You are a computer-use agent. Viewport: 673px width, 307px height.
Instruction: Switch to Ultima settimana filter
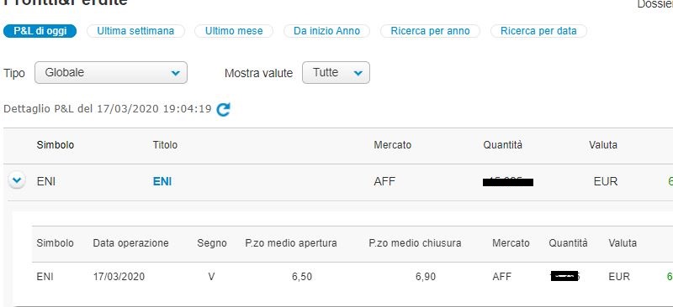coord(135,31)
